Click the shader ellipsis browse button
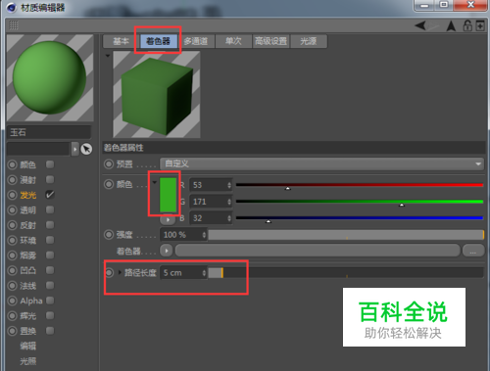The image size is (490, 371). point(473,251)
